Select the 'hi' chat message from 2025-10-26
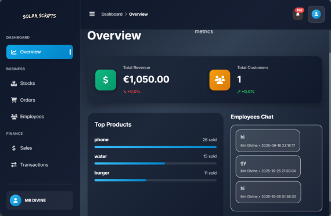This screenshot has width=331, height=216. pos(268,192)
